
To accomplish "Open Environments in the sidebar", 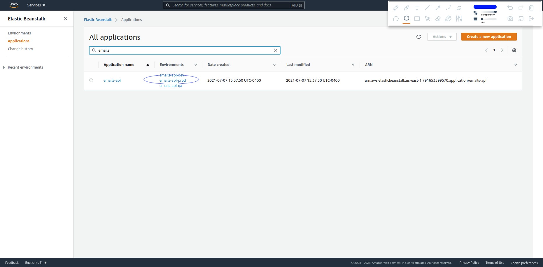I will pyautogui.click(x=19, y=33).
